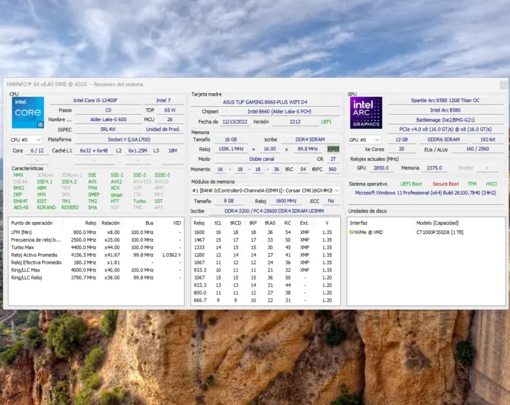Screen dimensions: 510x405
Task: Click the 6 / 12 core count value
Action: coord(37,151)
